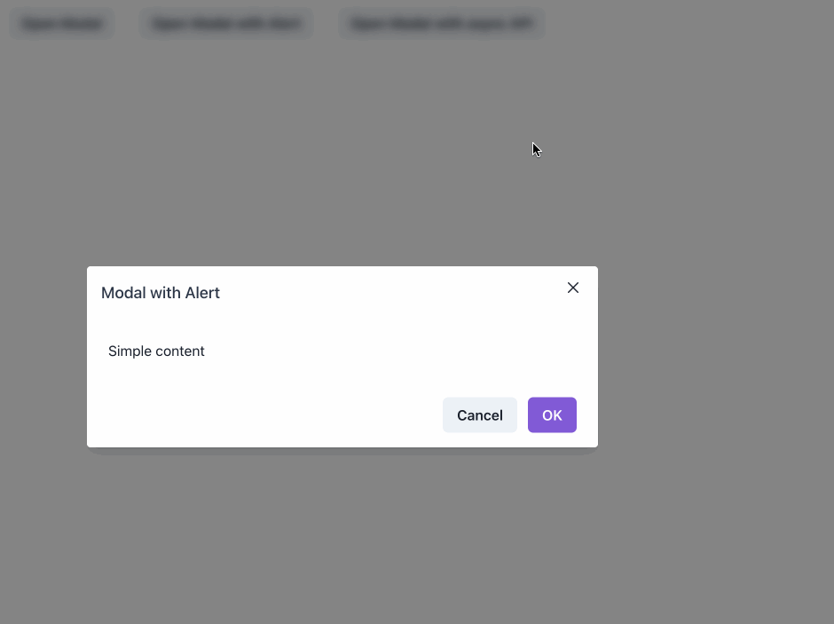Image resolution: width=834 pixels, height=624 pixels.
Task: Select the Modal with Alert title text
Action: click(161, 293)
